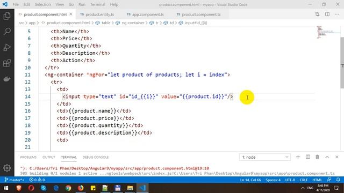Open Opera browser from taskbar
344x193 pixels.
pyautogui.click(x=31, y=188)
